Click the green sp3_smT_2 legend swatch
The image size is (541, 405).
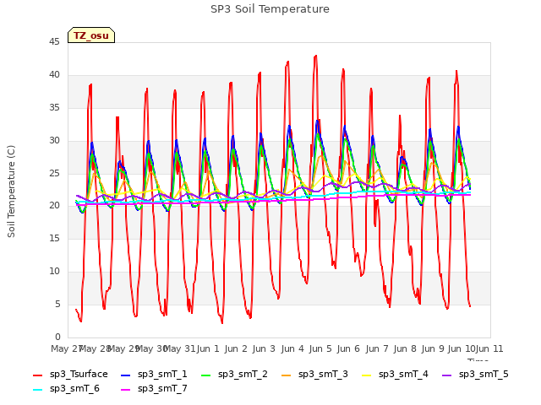[x=206, y=375]
